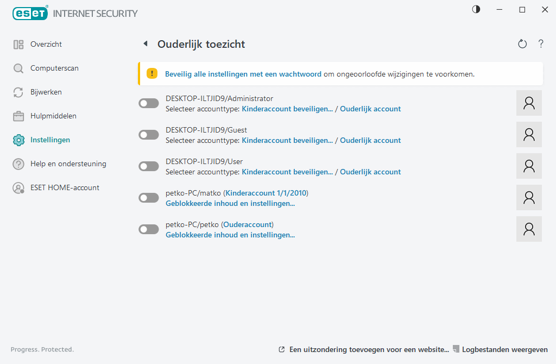Screen dimensions: 556x364
Task: Click the user icon for petko-PC/matko
Action: (x=529, y=198)
